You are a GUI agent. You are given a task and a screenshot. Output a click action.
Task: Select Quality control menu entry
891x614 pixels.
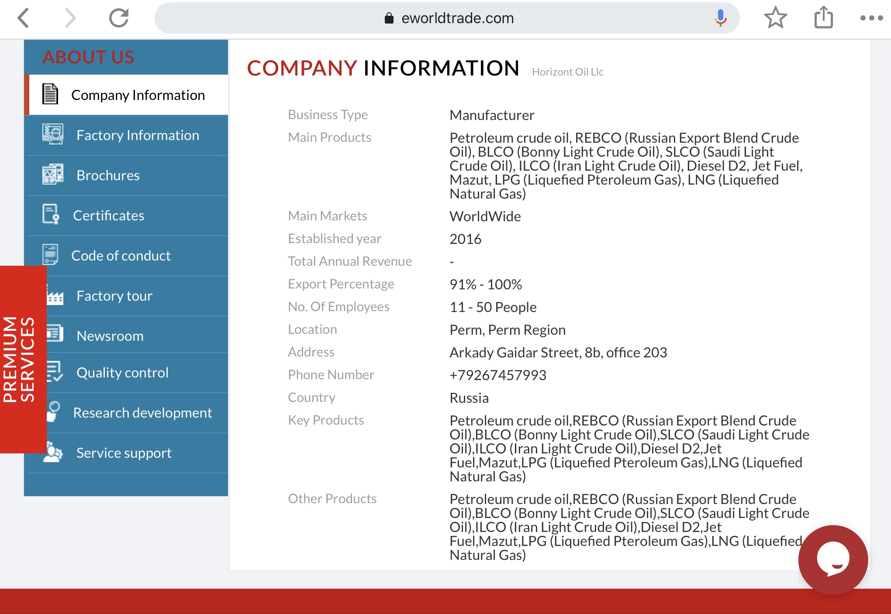coord(122,373)
